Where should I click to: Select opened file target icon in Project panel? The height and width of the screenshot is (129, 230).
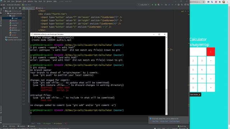click(x=10, y=8)
